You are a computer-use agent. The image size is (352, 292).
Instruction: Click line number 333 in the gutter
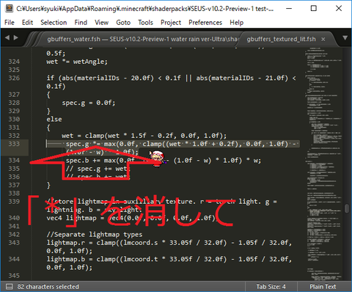[14, 144]
